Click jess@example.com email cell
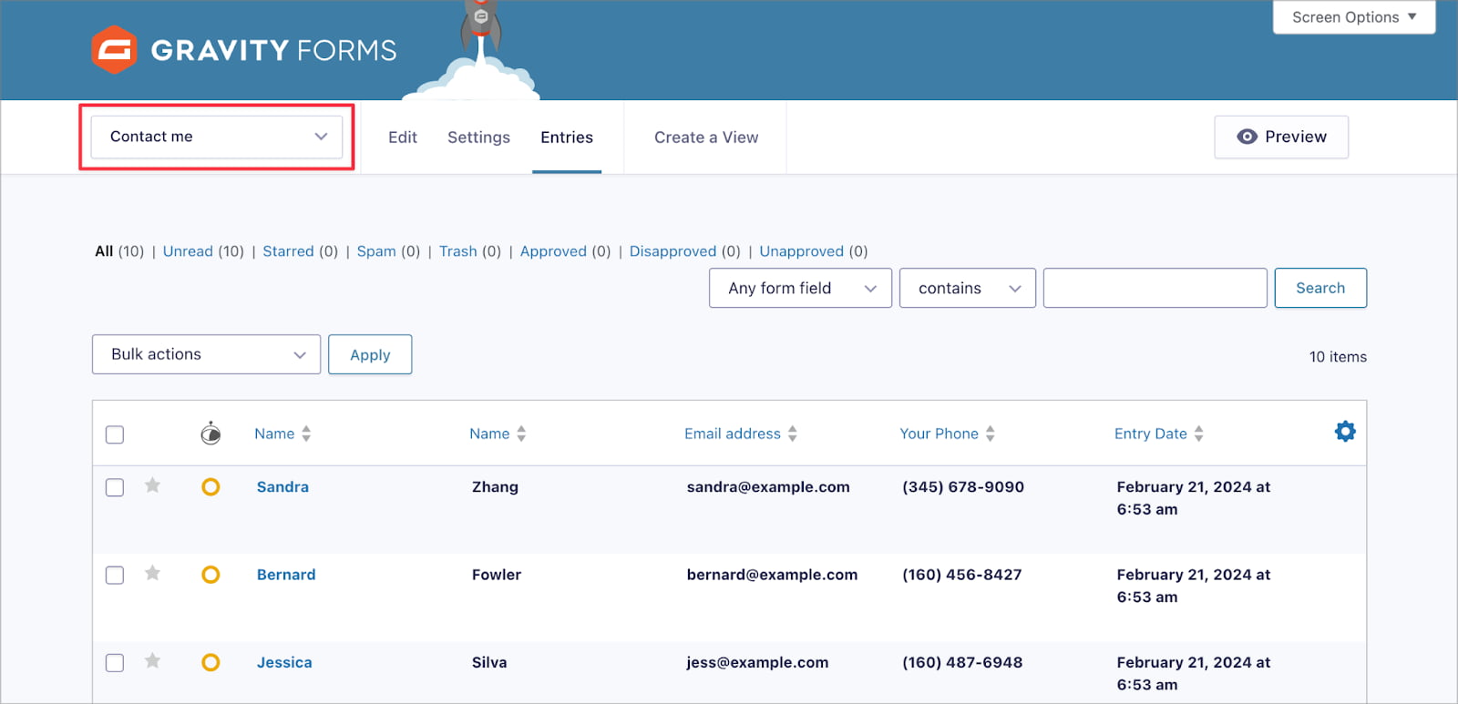Viewport: 1458px width, 704px height. coord(757,662)
